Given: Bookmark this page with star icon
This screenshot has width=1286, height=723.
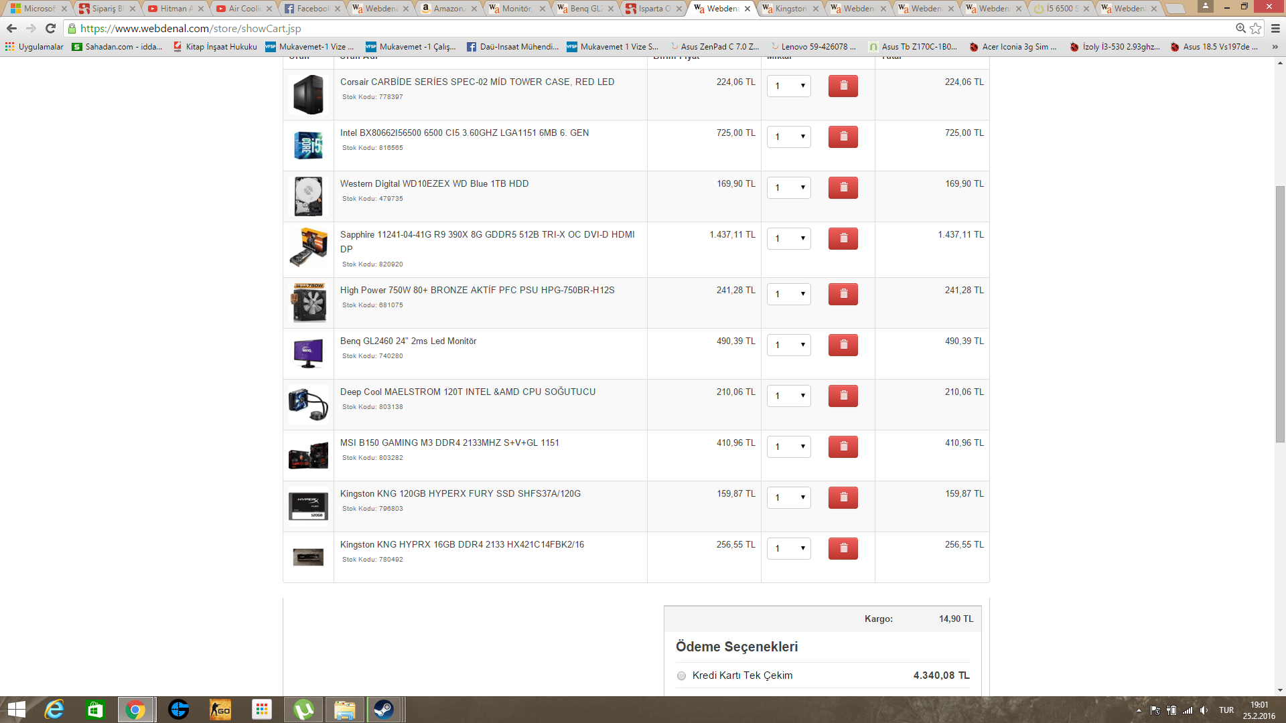Looking at the screenshot, I should coord(1256,28).
